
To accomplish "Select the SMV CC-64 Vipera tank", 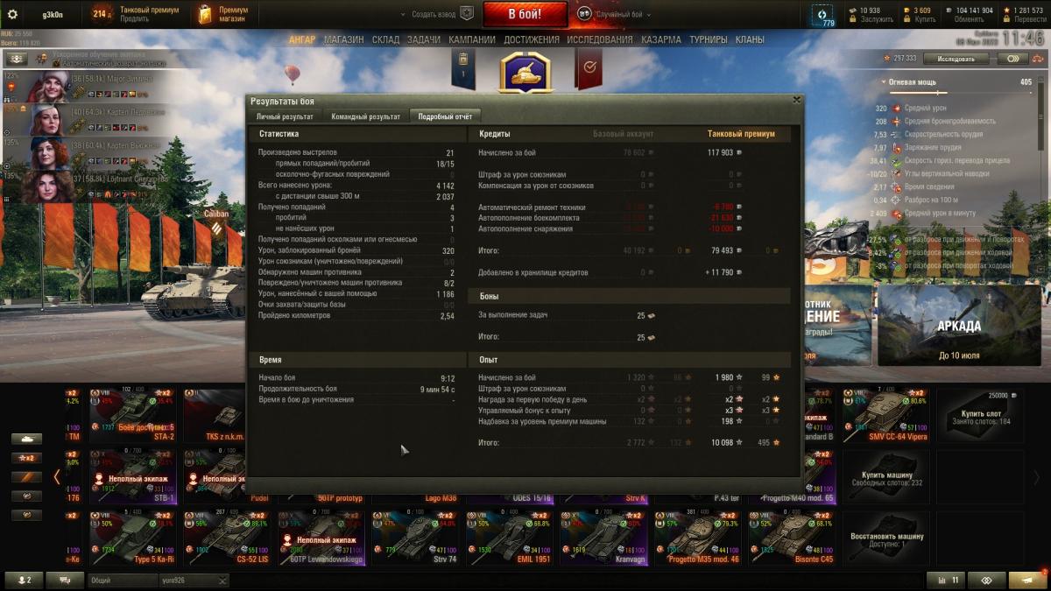I will 886,416.
